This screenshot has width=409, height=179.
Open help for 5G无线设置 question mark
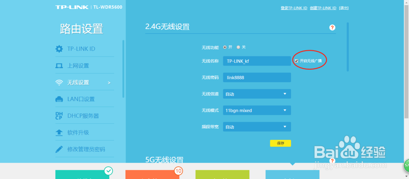point(332,161)
